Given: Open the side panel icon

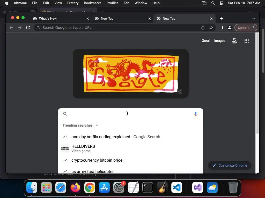Looking at the screenshot, I should tap(222, 28).
